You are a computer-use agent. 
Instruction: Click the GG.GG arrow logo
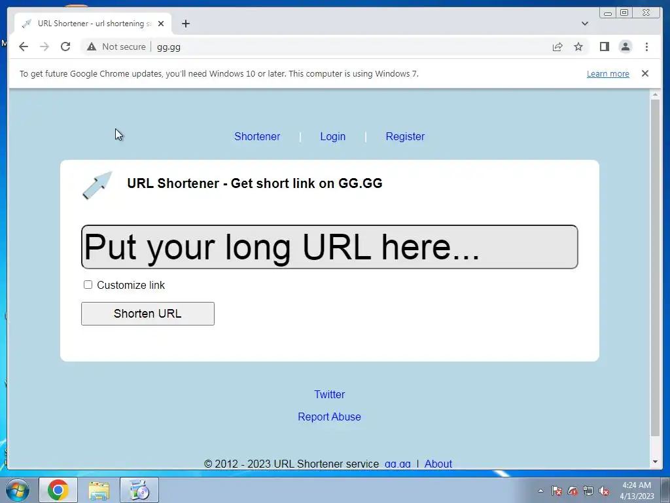click(97, 185)
